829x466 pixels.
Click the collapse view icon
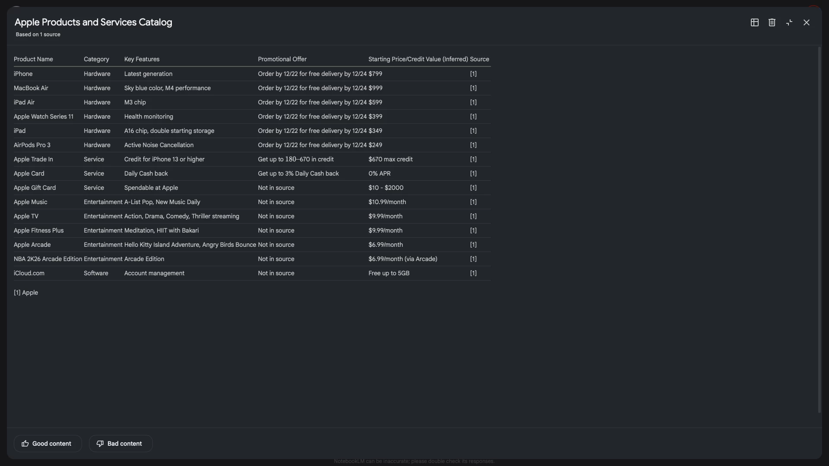[x=789, y=22]
